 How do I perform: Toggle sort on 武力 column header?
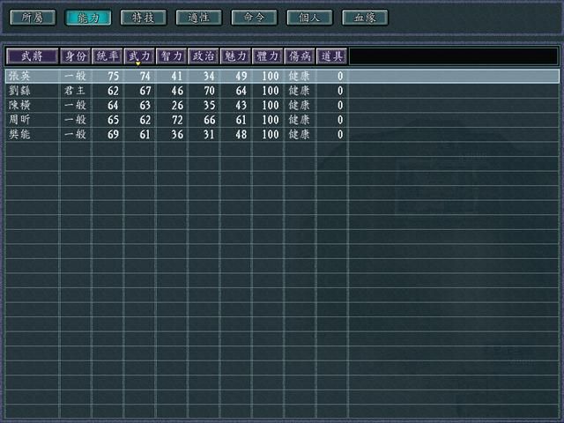pos(139,56)
